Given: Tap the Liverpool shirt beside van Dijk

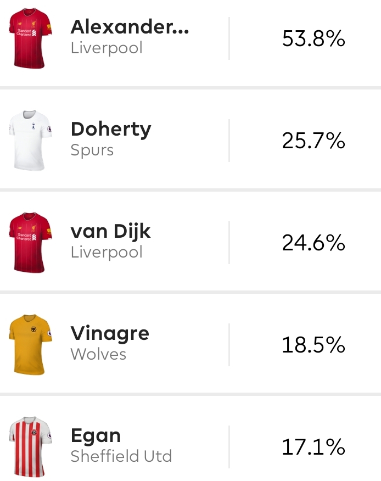Looking at the screenshot, I should pyautogui.click(x=30, y=242).
